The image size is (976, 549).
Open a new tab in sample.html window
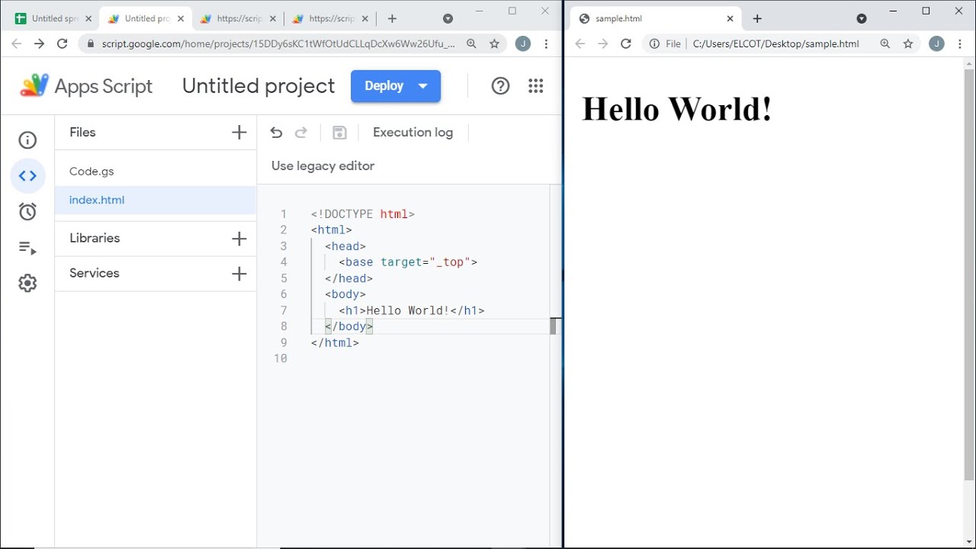tap(757, 19)
